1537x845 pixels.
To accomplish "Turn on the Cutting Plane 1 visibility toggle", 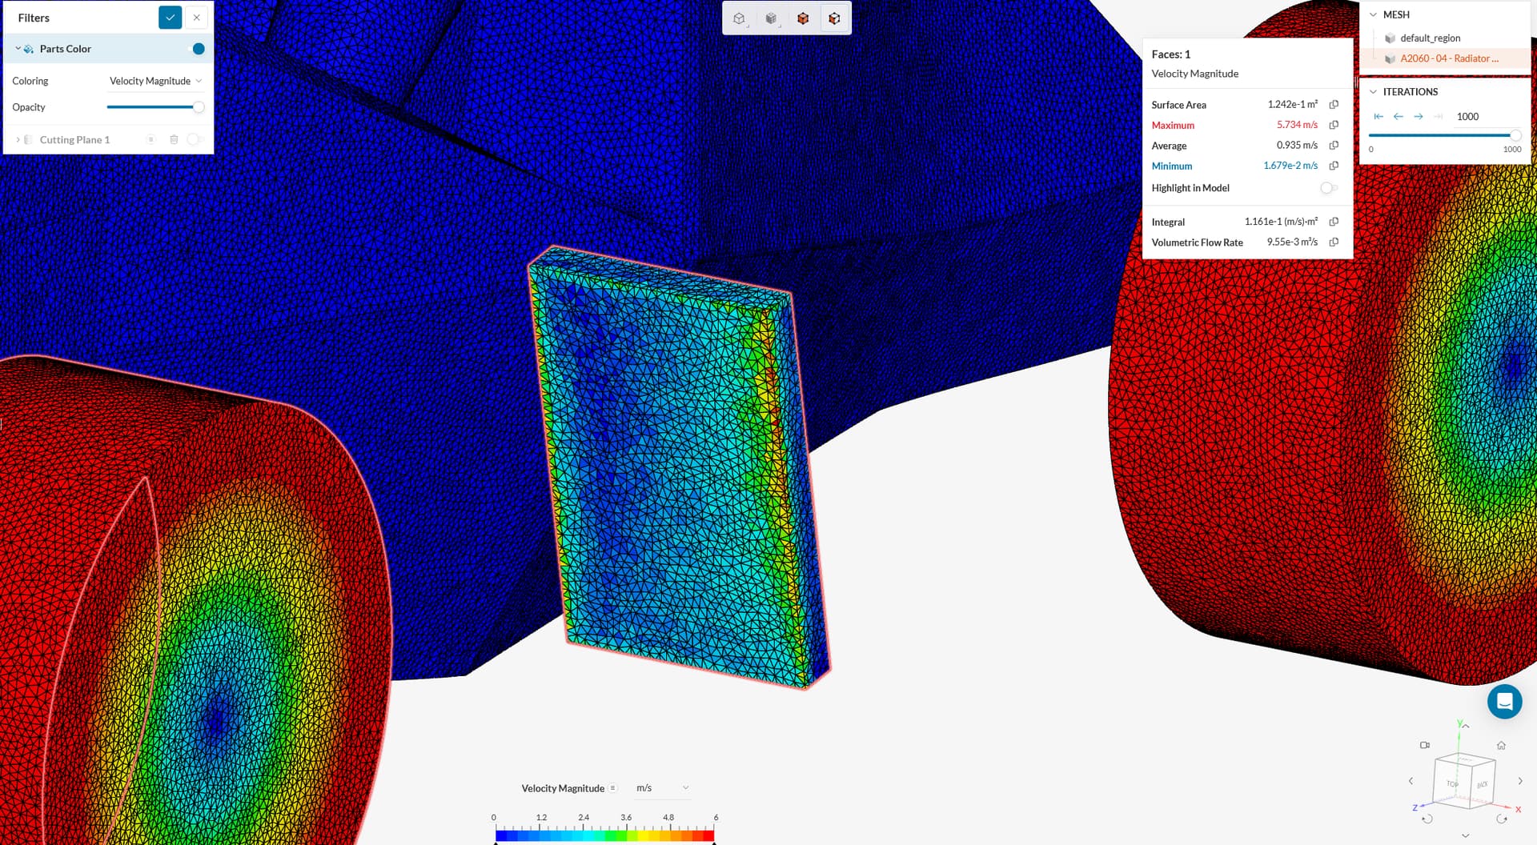I will 195,139.
